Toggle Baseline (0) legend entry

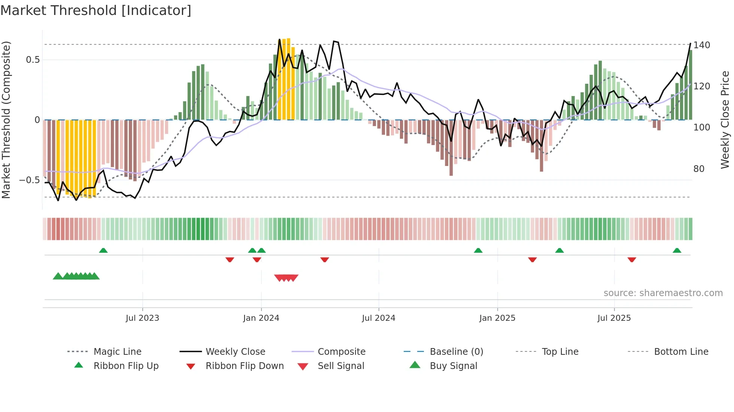point(456,352)
